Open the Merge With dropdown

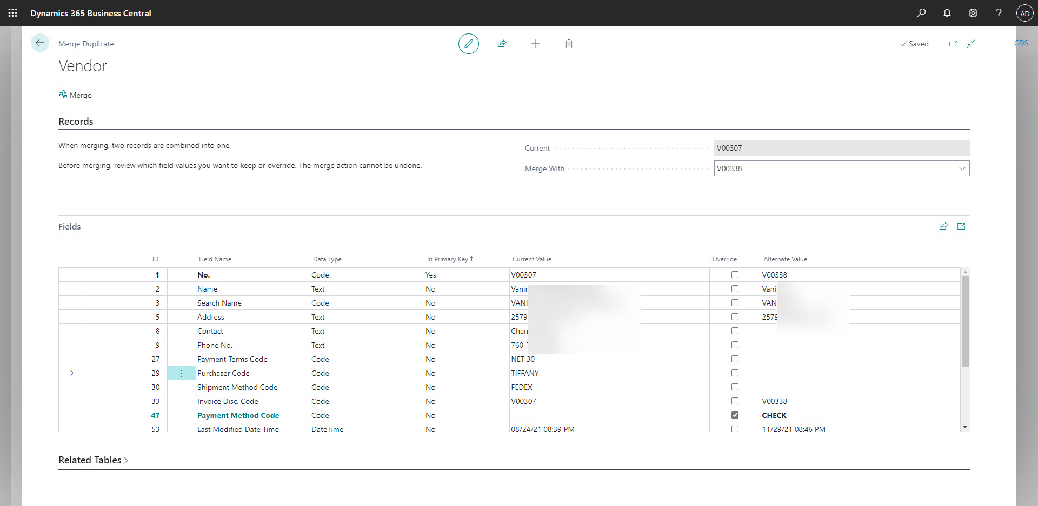(962, 168)
